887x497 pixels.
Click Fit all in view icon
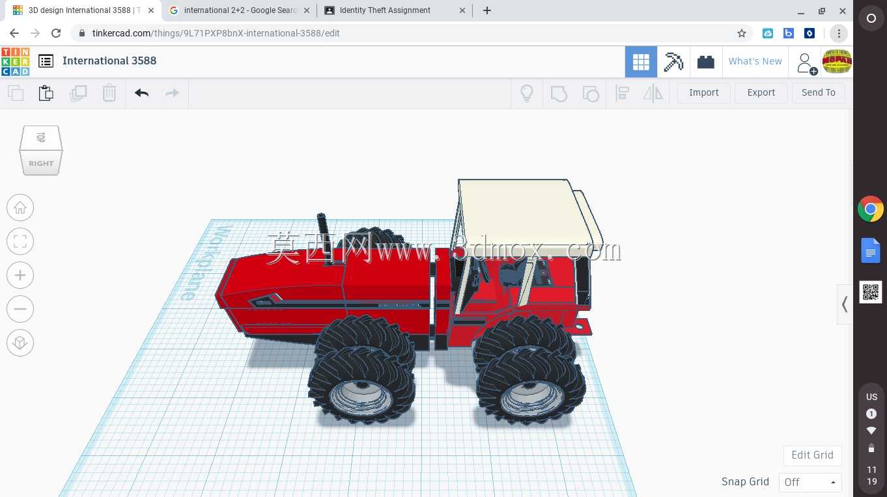20,241
